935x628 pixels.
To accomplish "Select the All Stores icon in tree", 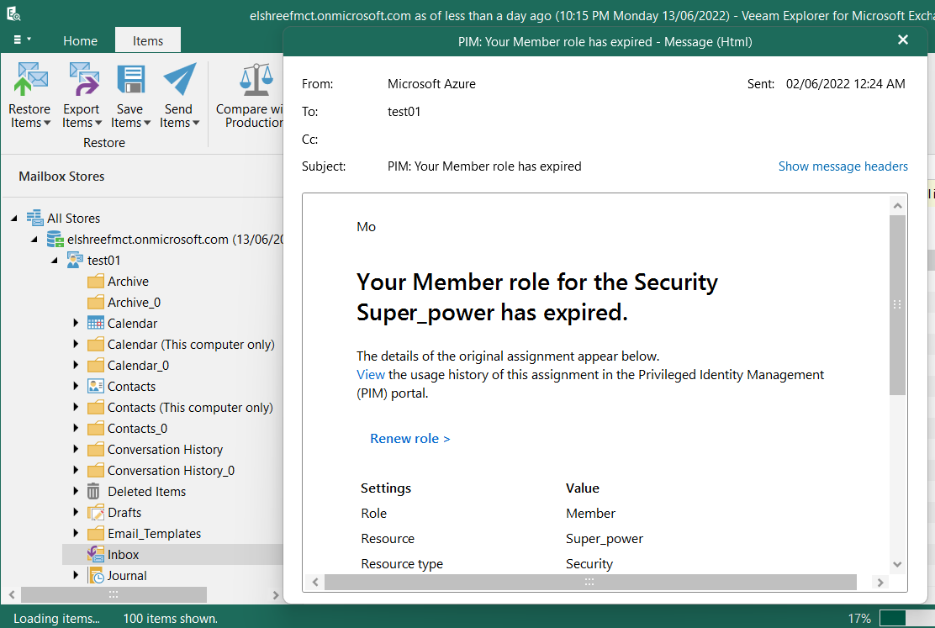I will click(x=35, y=218).
